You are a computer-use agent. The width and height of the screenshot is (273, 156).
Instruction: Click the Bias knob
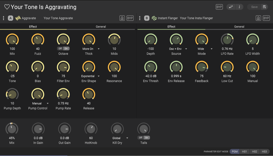pos(38,67)
